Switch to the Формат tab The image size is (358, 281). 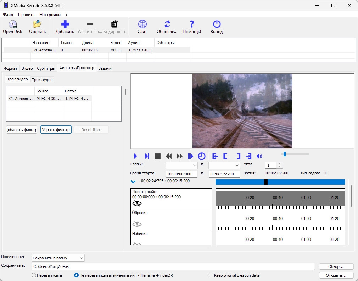pos(11,68)
